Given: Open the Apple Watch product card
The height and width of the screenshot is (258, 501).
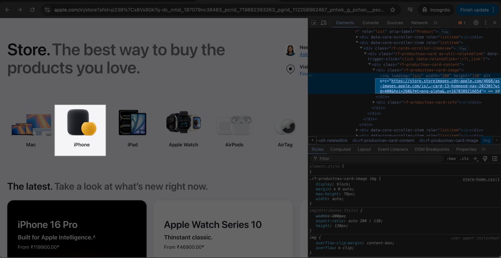Looking at the screenshot, I should [183, 130].
